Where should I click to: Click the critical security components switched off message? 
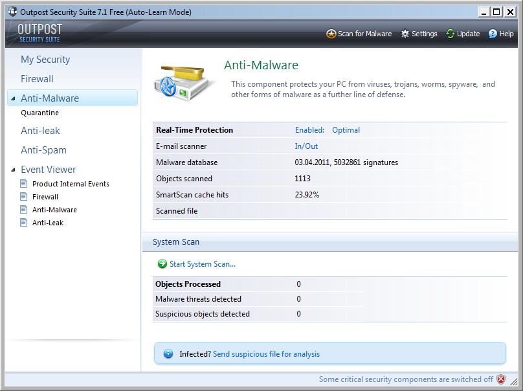406,379
